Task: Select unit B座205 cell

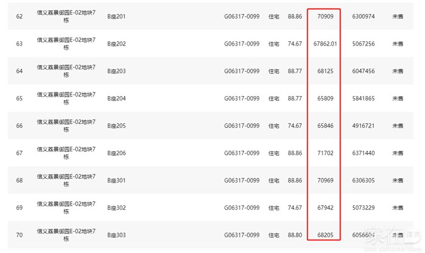Action: [x=116, y=126]
